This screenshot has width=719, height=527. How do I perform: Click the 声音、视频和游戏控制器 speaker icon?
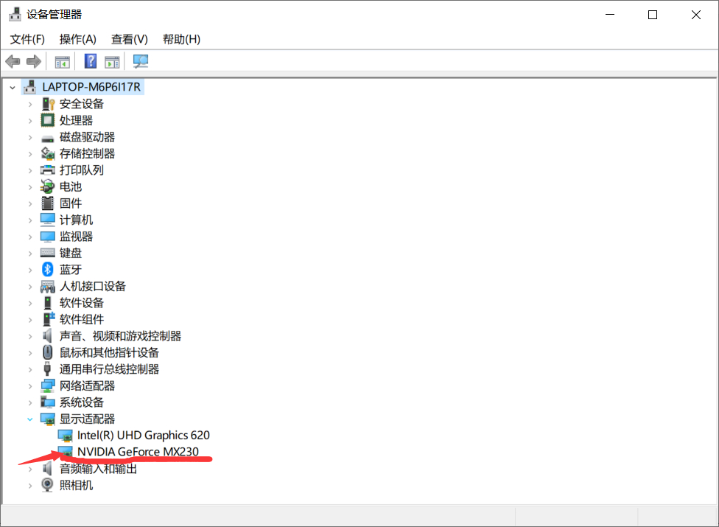coord(47,336)
